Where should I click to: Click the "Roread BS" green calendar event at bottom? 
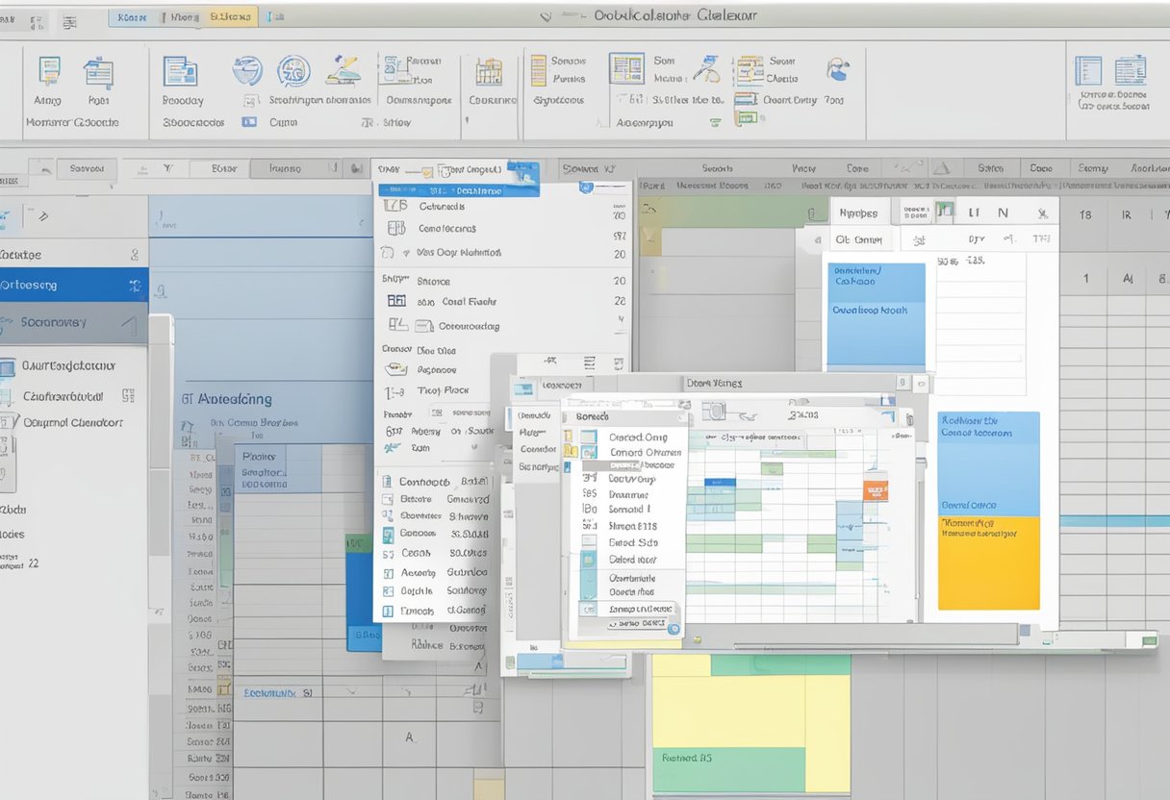pos(727,758)
